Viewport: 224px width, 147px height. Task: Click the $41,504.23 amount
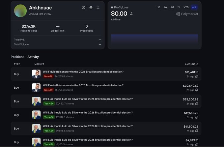point(191,127)
